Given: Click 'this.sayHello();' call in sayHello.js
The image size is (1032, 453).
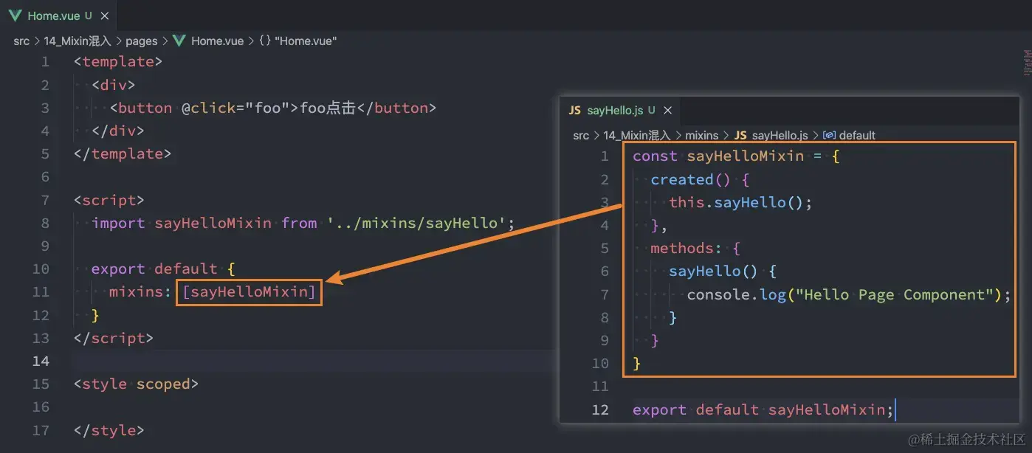Looking at the screenshot, I should (740, 202).
